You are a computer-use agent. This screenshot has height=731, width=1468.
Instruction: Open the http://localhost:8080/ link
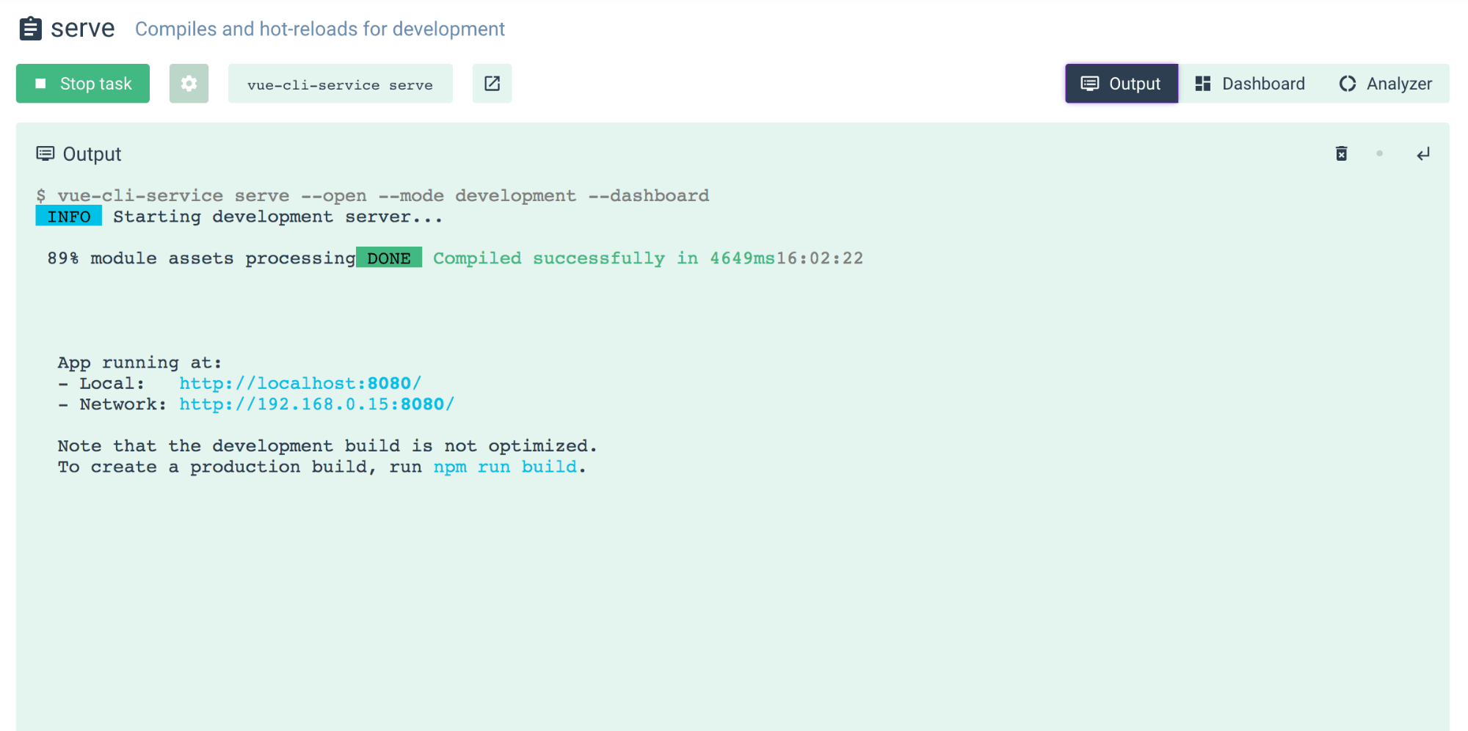click(300, 383)
